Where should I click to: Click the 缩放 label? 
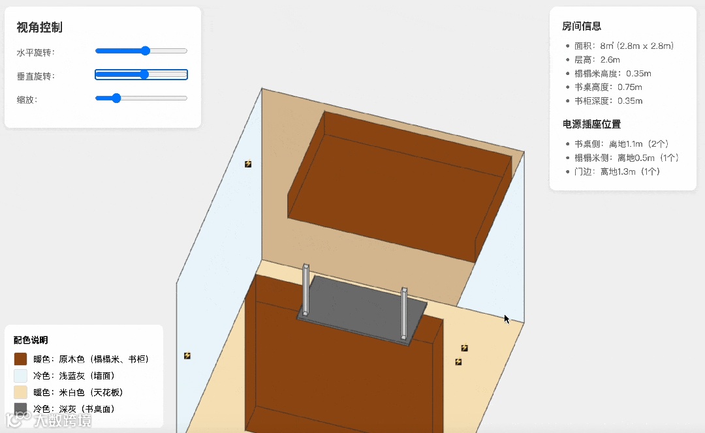click(x=27, y=100)
